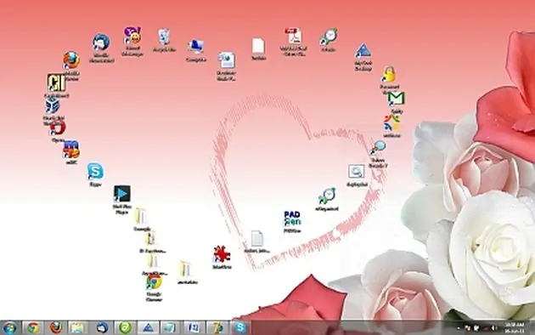Click the Chrome icon in the taskbar
Image resolution: width=535 pixels, height=335 pixels.
point(33,328)
